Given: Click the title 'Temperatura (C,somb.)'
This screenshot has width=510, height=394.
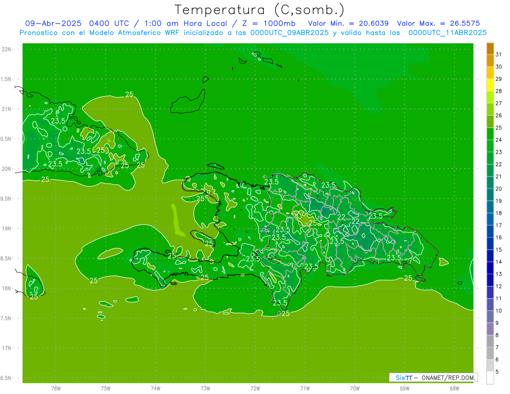Looking at the screenshot, I should point(259,10).
